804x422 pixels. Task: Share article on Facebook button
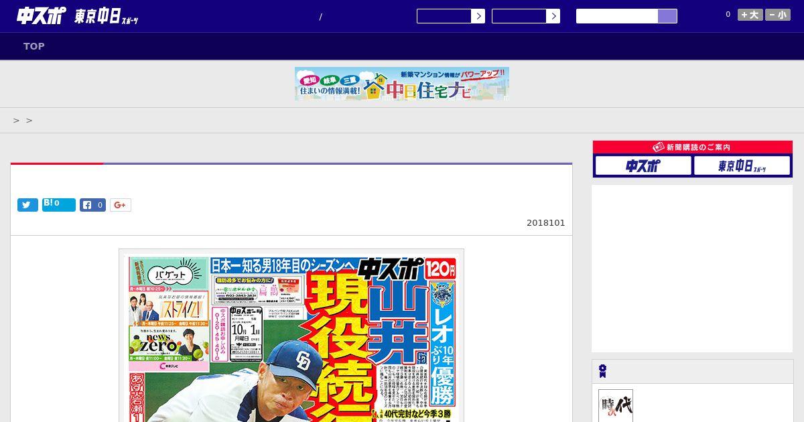93,205
